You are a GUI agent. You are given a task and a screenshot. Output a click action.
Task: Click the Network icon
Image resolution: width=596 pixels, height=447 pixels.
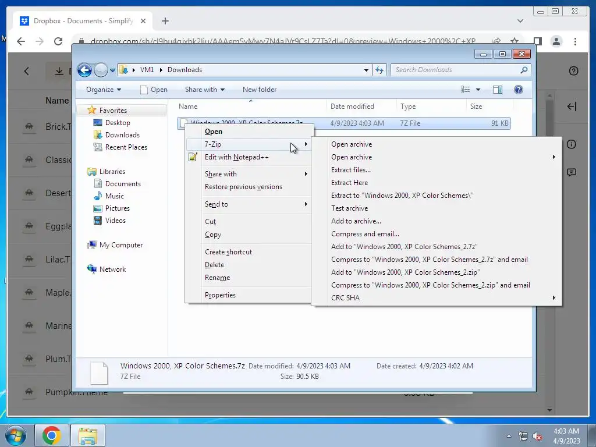click(91, 269)
